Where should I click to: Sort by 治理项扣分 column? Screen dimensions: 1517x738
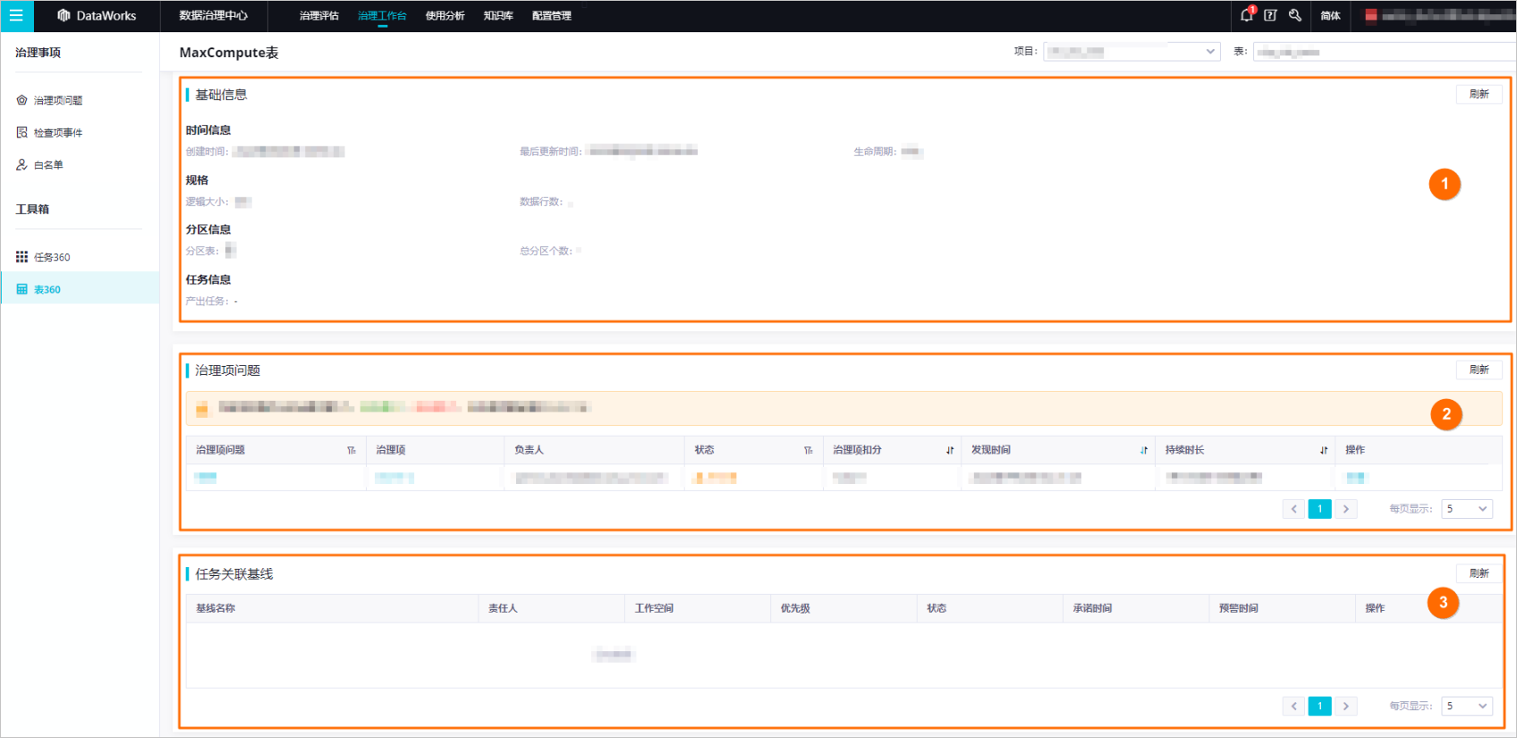click(950, 450)
